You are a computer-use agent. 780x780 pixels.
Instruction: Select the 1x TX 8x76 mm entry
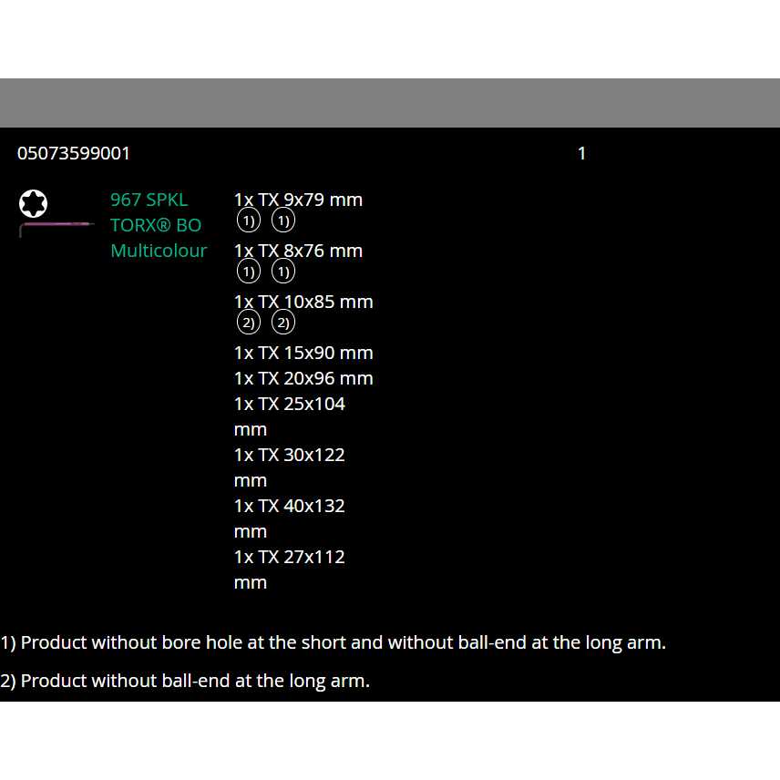pos(298,251)
